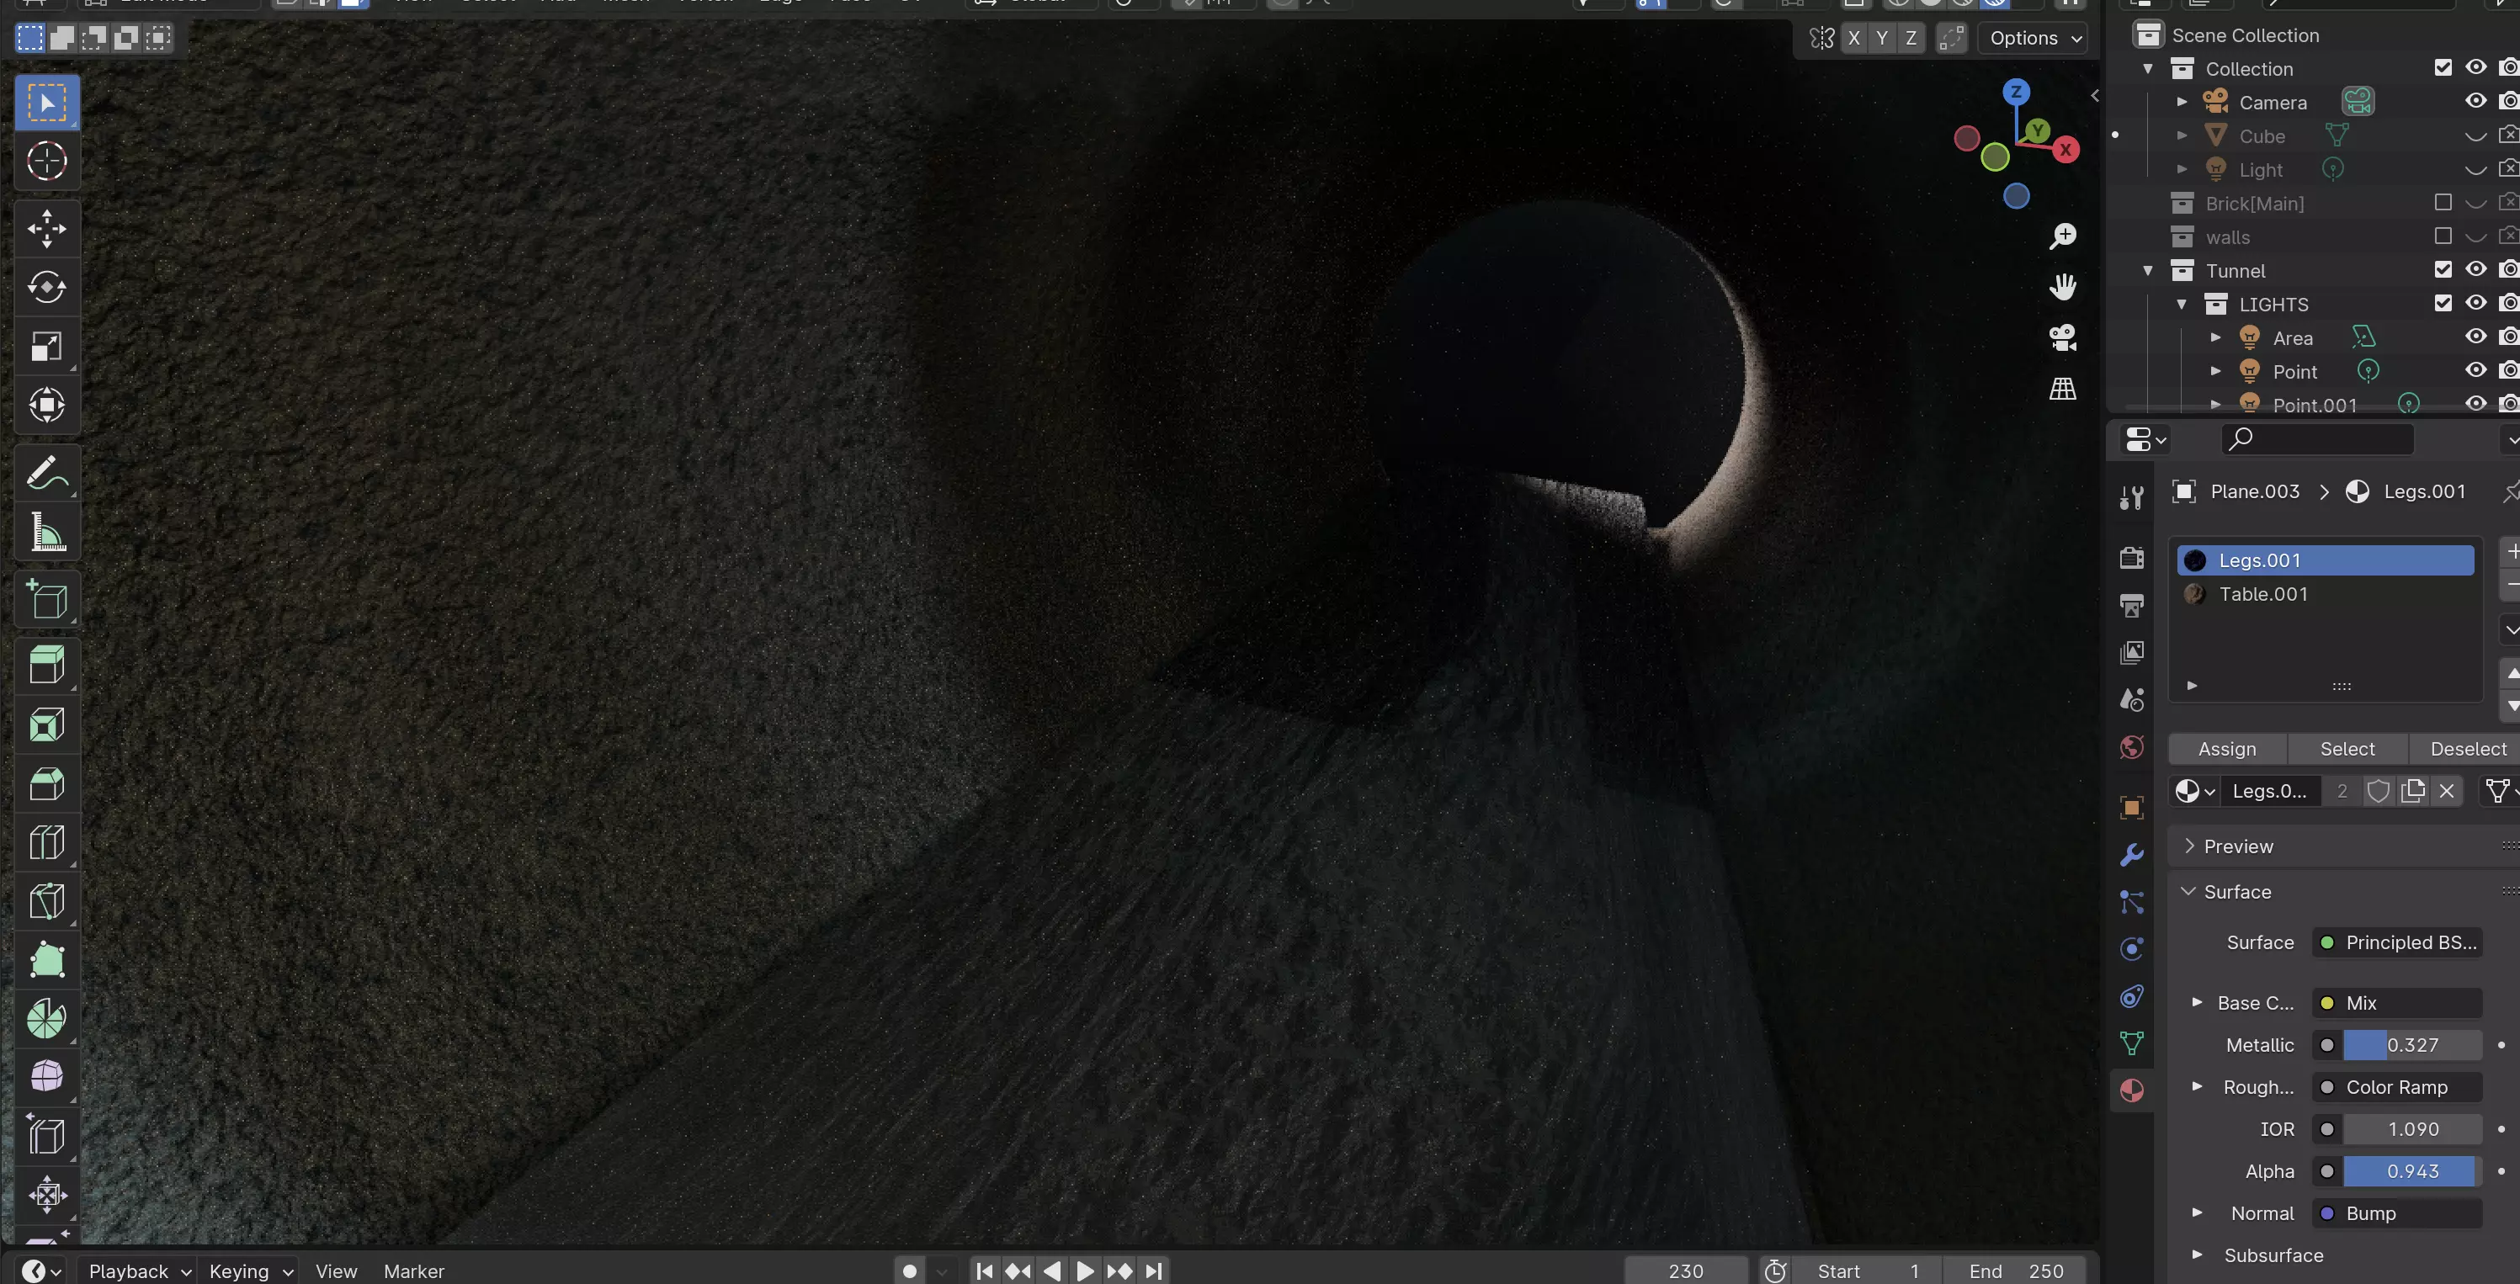
Task: Open the Render properties tab
Action: click(x=2132, y=557)
